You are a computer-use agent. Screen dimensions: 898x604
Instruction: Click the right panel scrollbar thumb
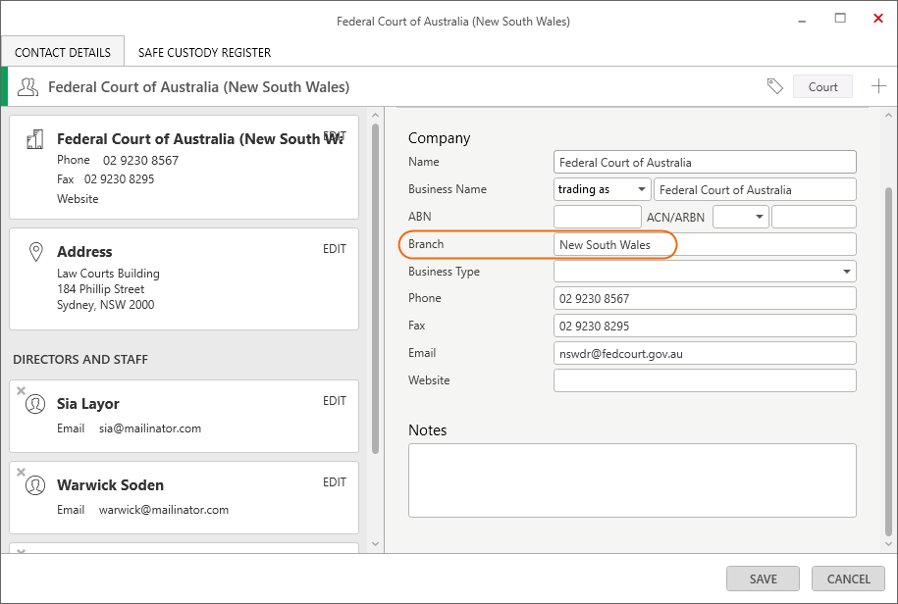pyautogui.click(x=888, y=362)
